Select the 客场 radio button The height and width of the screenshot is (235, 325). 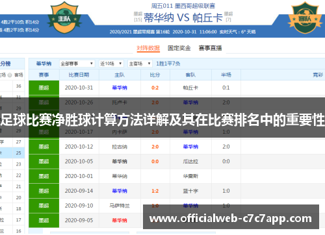coord(10,75)
